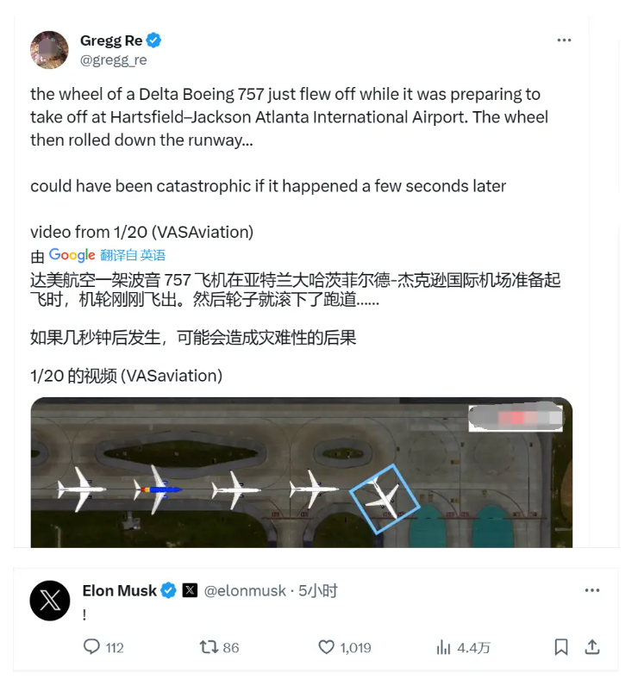638x679 pixels.
Task: Expand more options on Elon Musk's reply
Action: [592, 590]
